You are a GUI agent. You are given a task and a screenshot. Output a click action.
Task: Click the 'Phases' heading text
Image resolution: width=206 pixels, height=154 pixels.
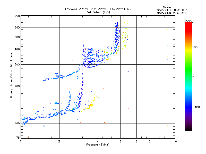[x=167, y=7]
